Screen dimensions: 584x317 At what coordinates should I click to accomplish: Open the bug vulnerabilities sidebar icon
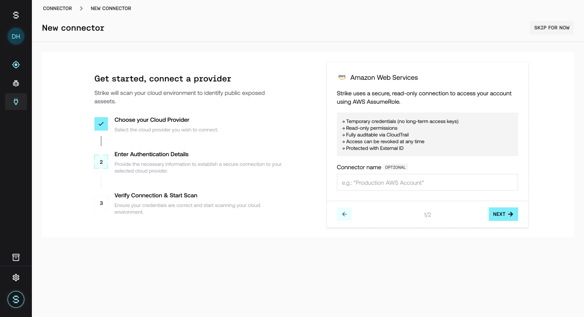[x=16, y=83]
